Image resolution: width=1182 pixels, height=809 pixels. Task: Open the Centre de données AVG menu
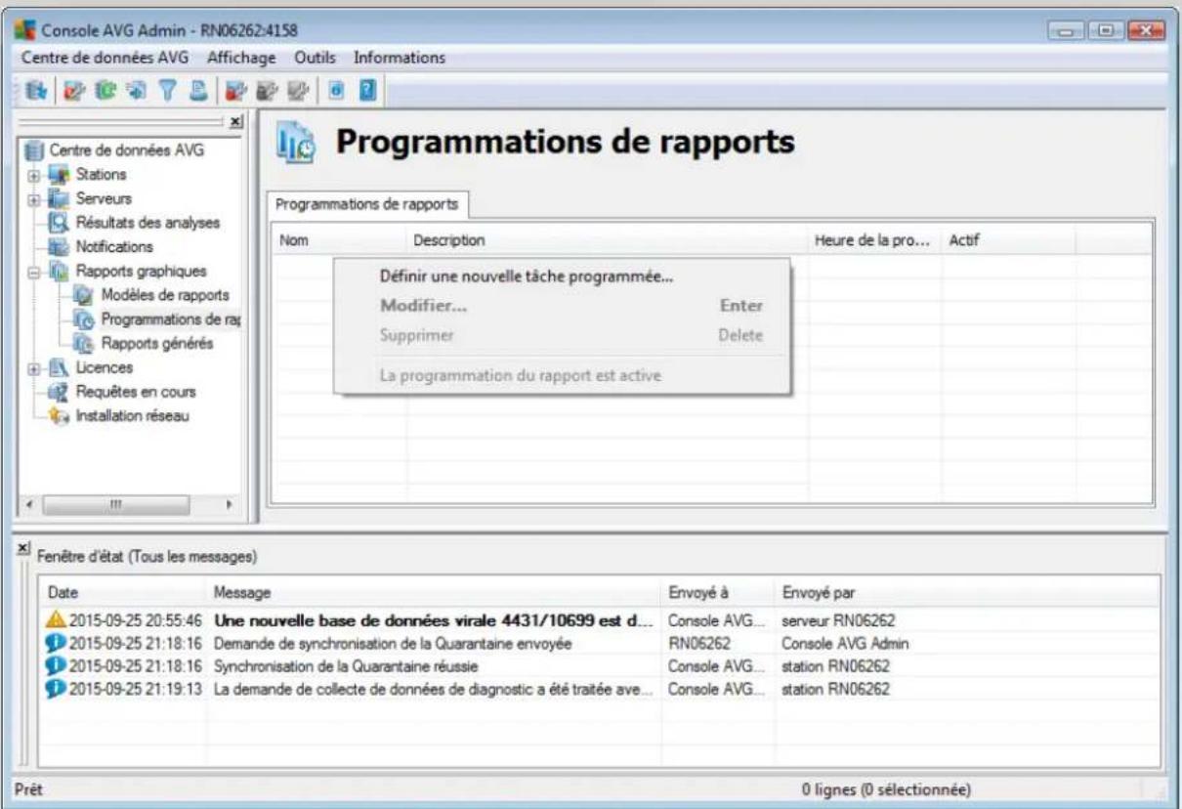click(x=106, y=58)
